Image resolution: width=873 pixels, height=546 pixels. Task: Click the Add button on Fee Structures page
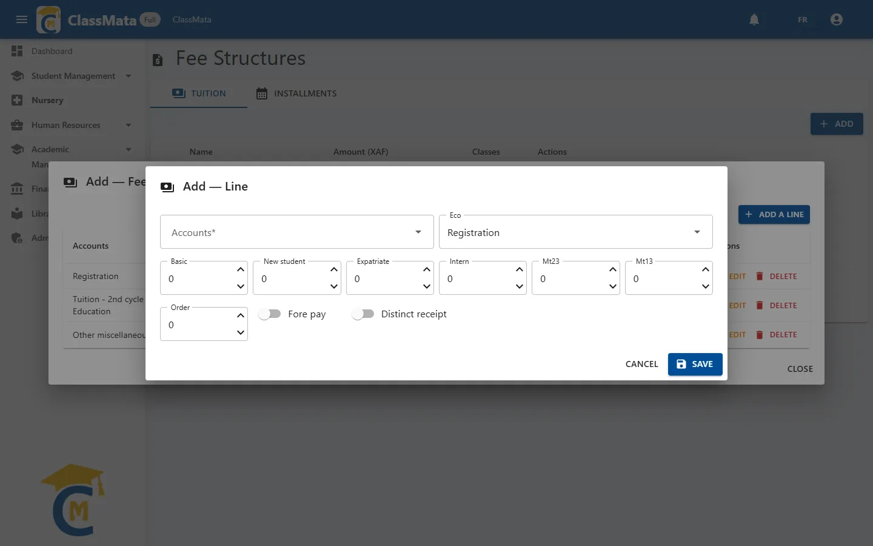point(837,124)
